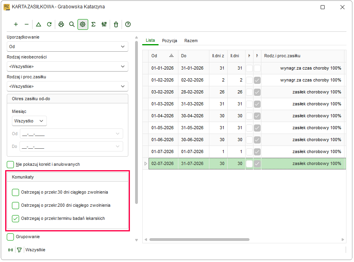Click the row pointer arrow beside 02-07-2026
This screenshot has width=354, height=262.
pyautogui.click(x=146, y=164)
